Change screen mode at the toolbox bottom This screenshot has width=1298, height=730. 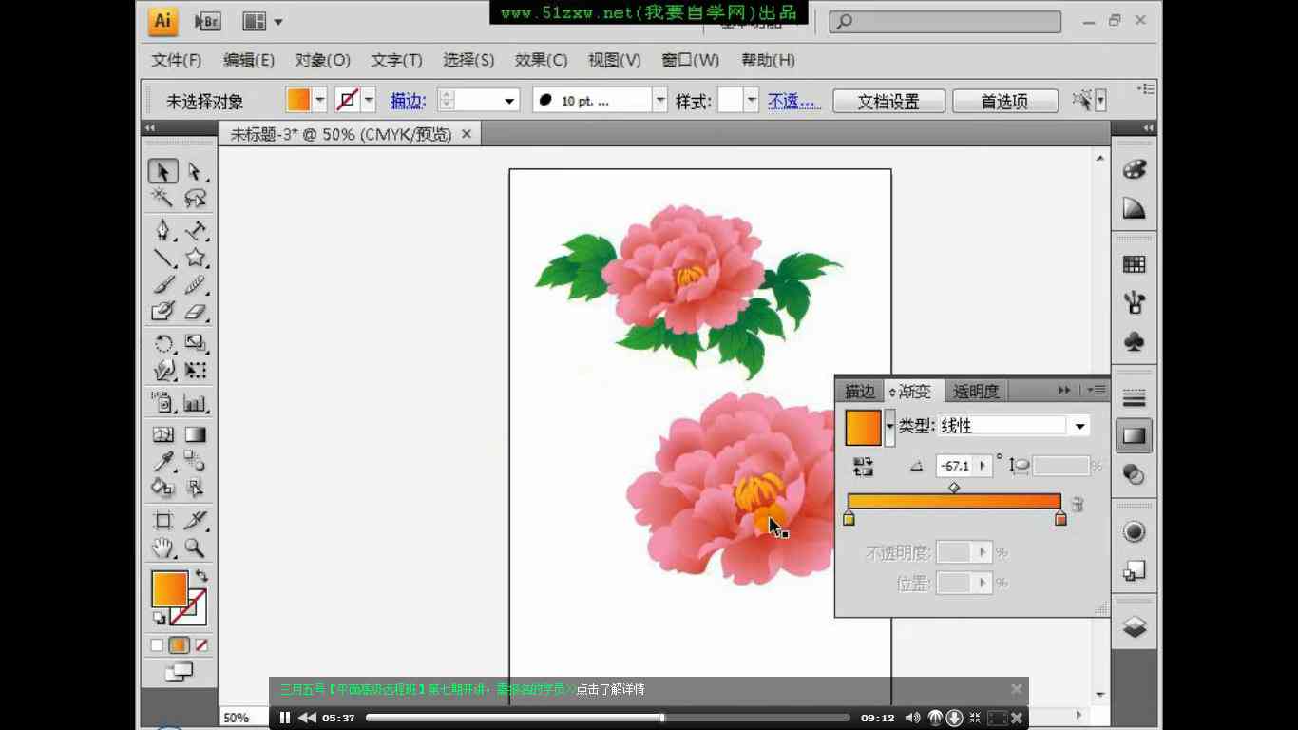click(179, 672)
